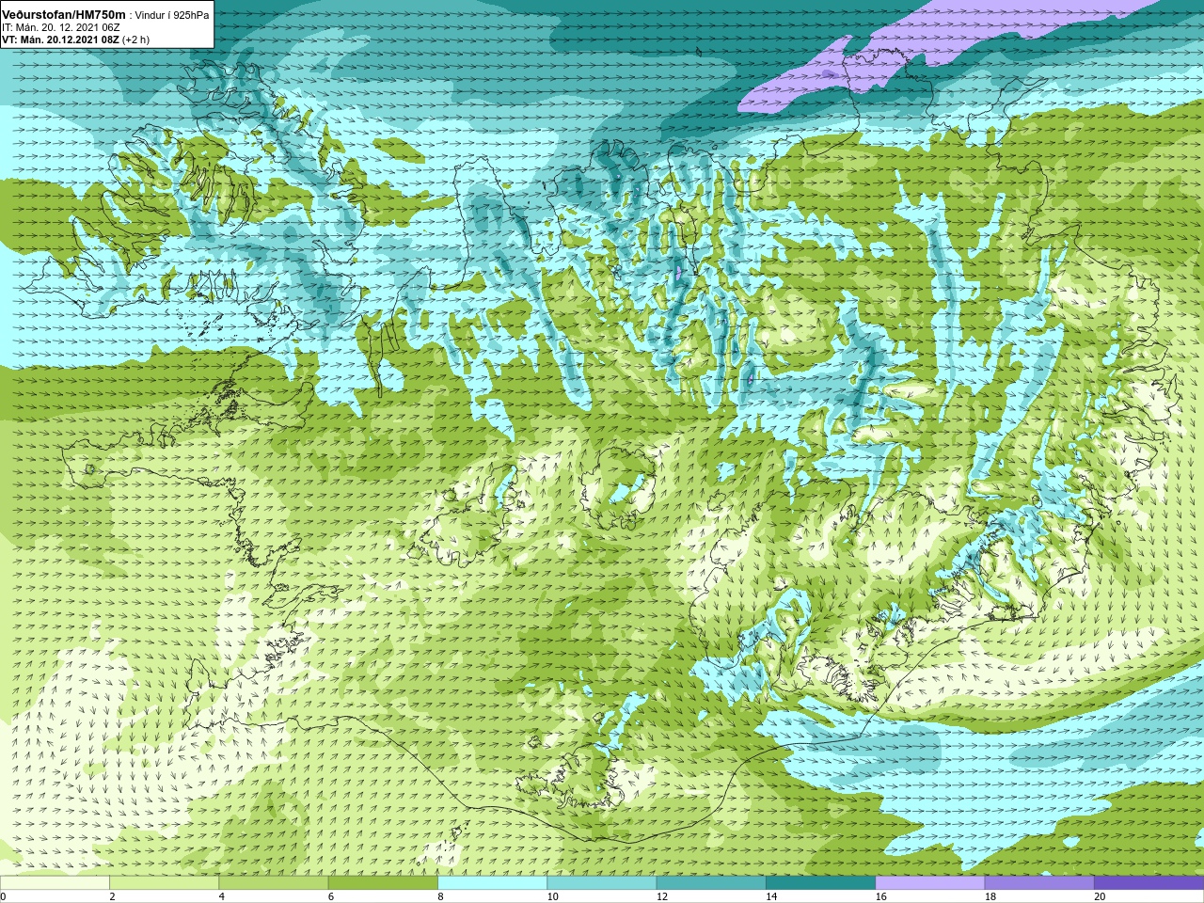
Task: Click the 12–14 m/s teal legend swatch
Action: (711, 883)
